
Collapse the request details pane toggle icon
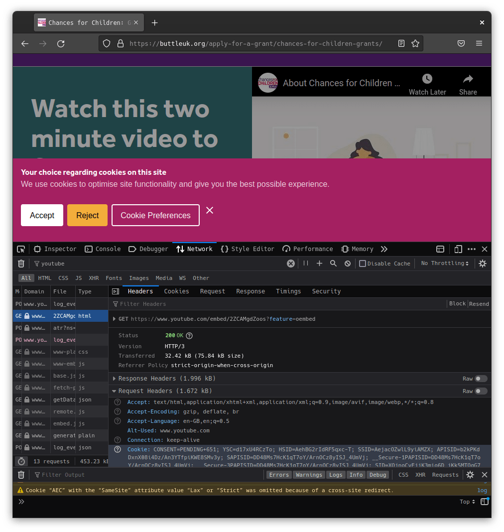coord(116,291)
